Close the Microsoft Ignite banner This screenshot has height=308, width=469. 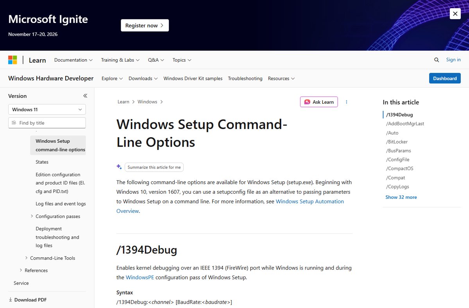tap(455, 14)
